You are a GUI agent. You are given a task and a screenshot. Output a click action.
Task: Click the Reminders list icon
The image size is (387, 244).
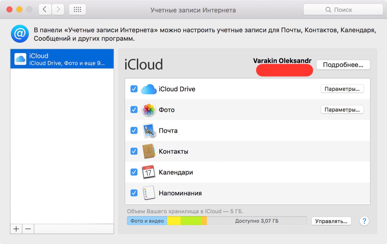(x=149, y=193)
